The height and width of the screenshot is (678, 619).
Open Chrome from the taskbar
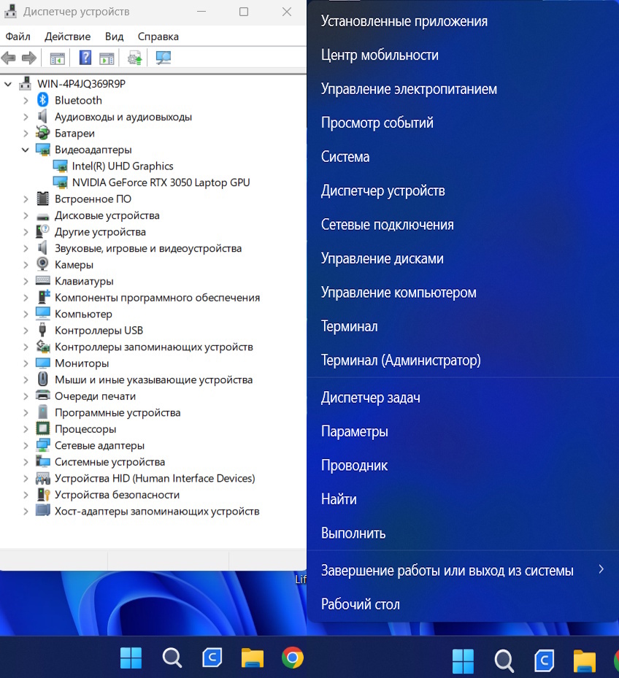point(293,658)
